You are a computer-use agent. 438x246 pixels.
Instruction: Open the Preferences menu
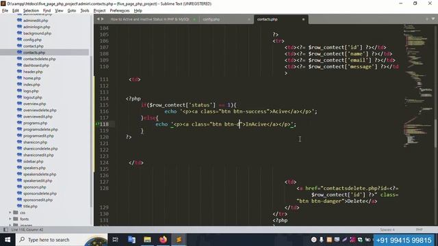click(x=120, y=11)
